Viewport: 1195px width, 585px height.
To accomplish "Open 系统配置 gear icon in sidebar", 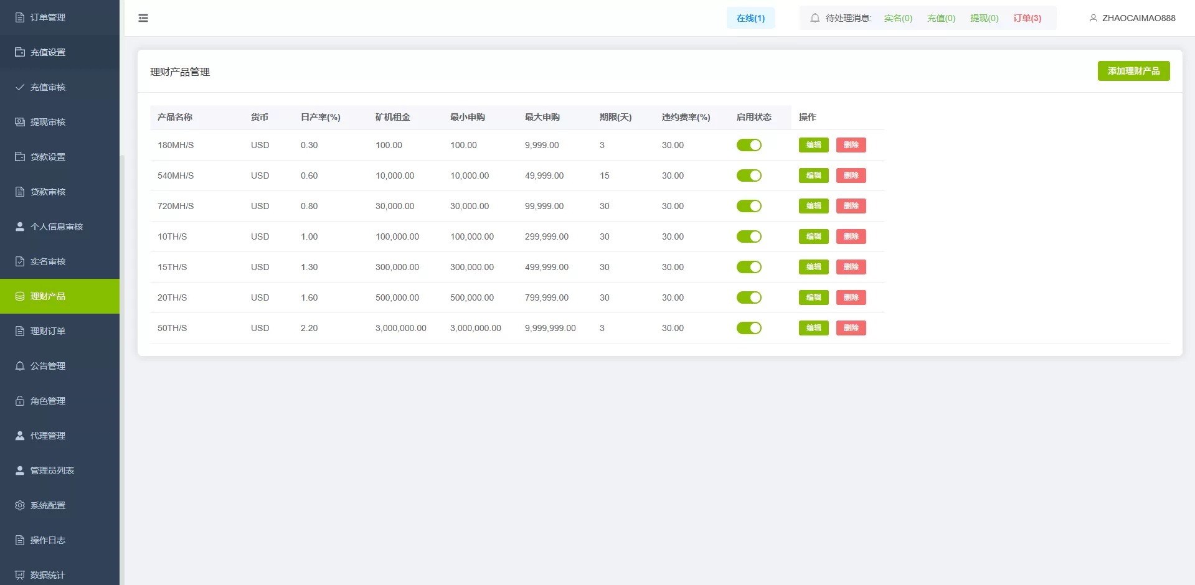I will tap(20, 505).
